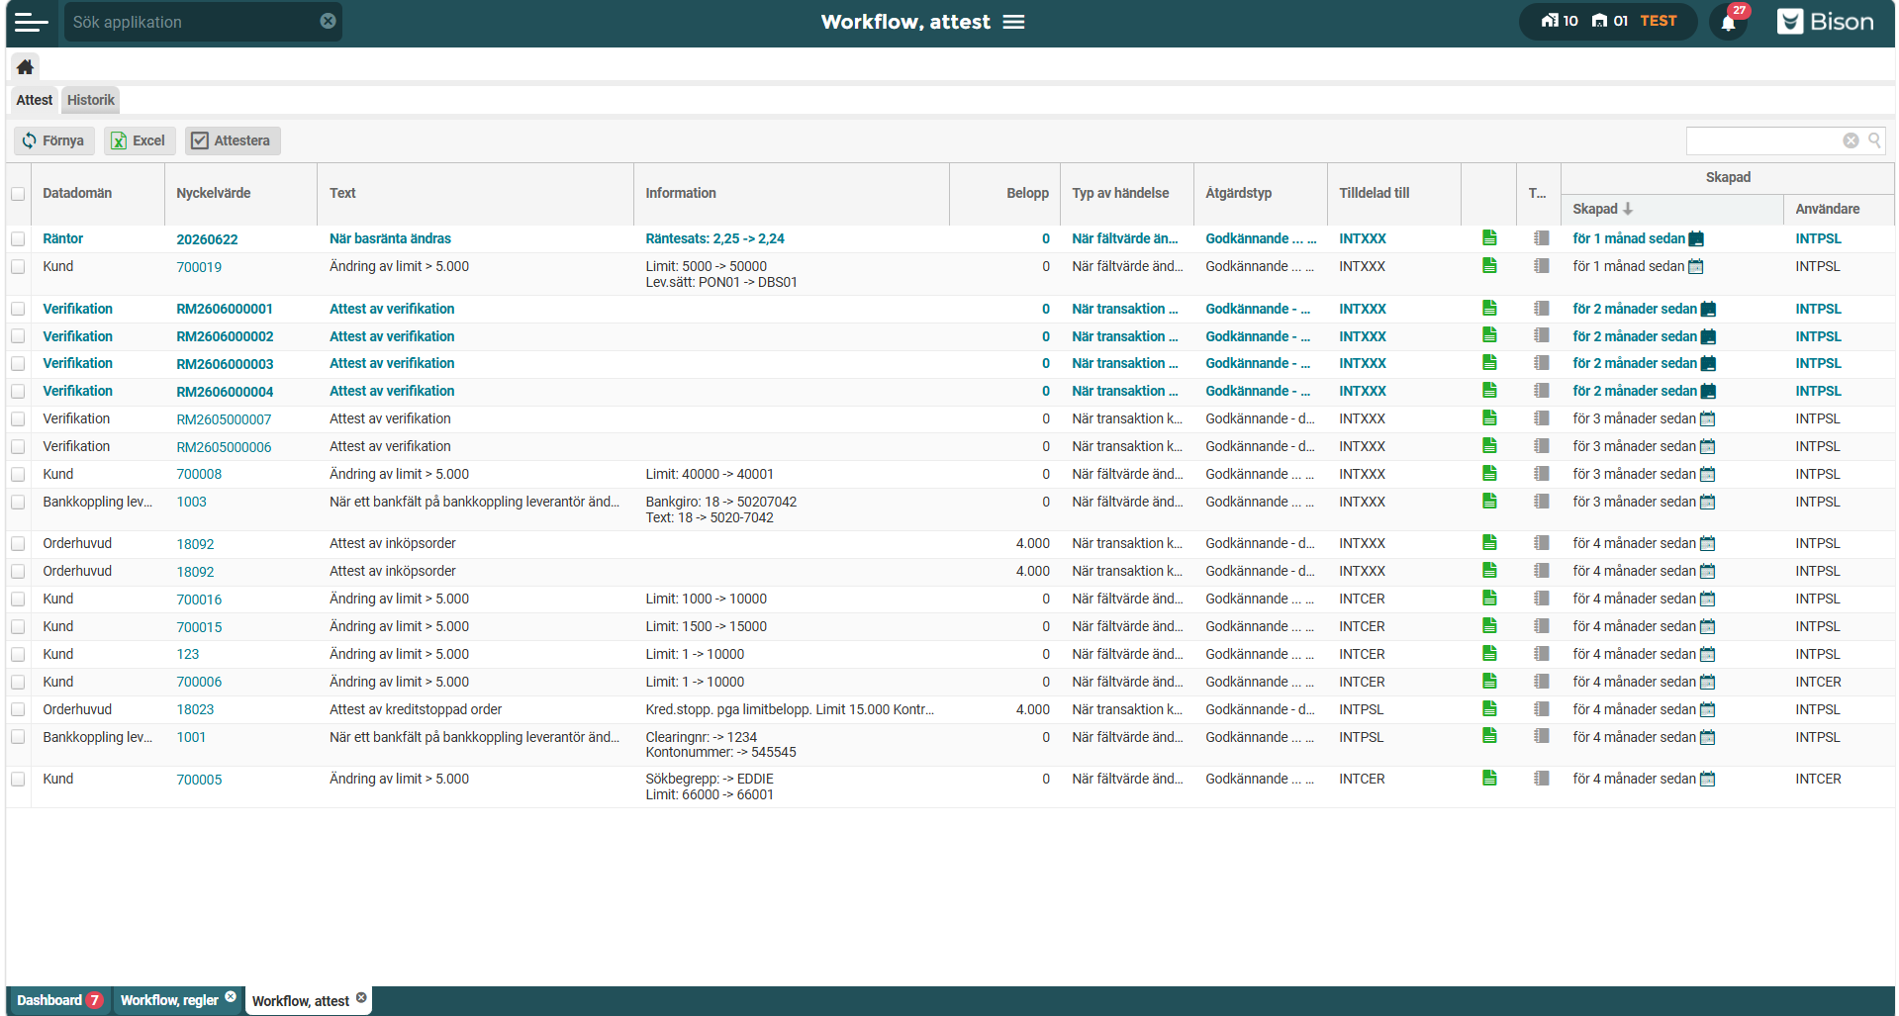The height and width of the screenshot is (1016, 1899).
Task: Open key value link RM2606000003
Action: (x=225, y=364)
